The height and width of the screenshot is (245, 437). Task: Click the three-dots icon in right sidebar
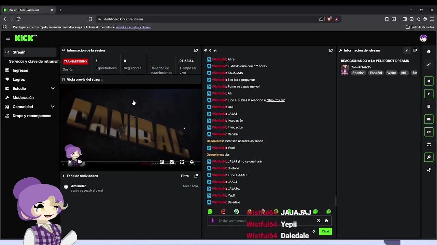(x=429, y=170)
